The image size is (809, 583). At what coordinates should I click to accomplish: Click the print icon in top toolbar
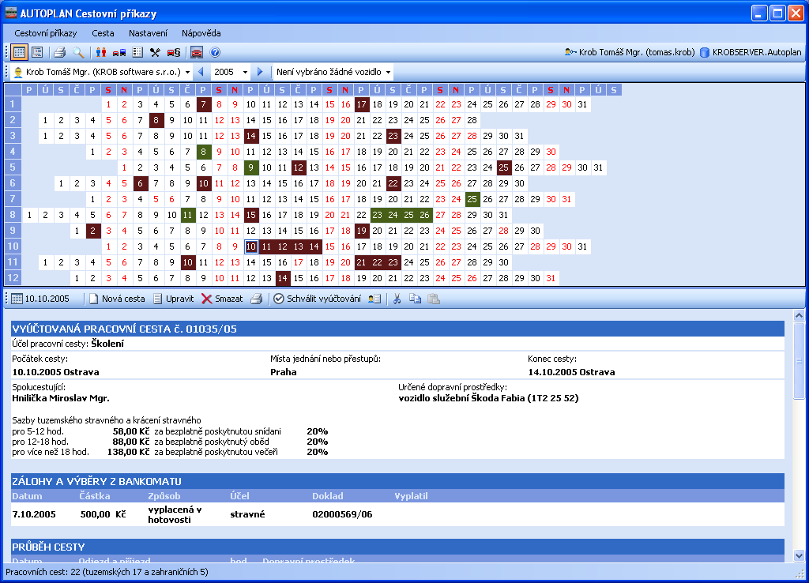(x=59, y=53)
